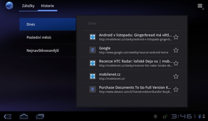Viewport: 208px width, 121px height.
Task: Click favicon beside mobilenet.cz entry
Action: click(x=93, y=76)
